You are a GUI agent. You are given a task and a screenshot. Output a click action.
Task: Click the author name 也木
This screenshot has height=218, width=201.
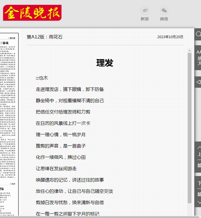pyautogui.click(x=43, y=78)
